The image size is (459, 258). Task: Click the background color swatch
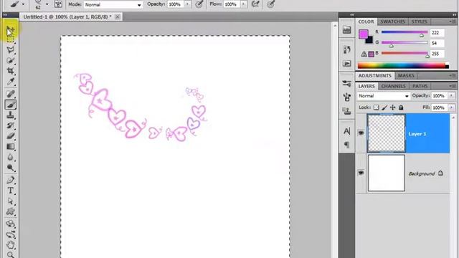coord(369,40)
